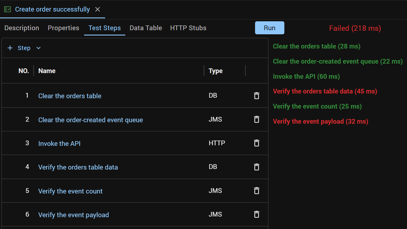Viewport: 407px width, 229px height.
Task: Click the JMS type cell in row 2
Action: [x=215, y=120]
